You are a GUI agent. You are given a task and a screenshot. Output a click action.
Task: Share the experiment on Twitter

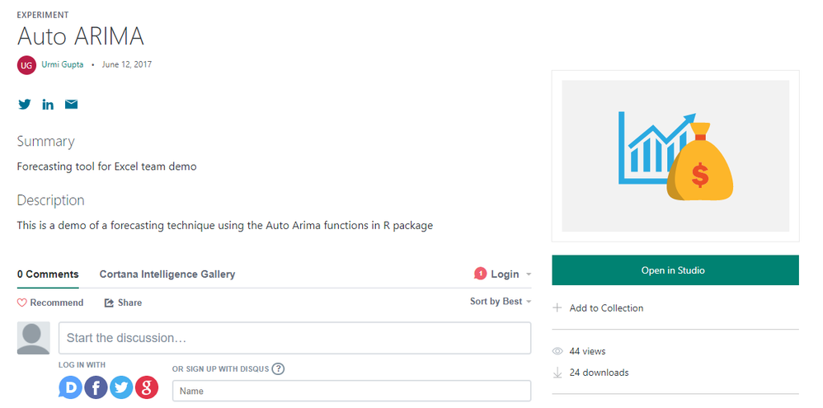click(x=25, y=105)
